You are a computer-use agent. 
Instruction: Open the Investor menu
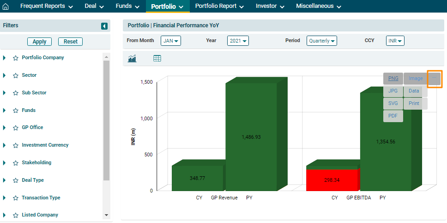click(270, 6)
